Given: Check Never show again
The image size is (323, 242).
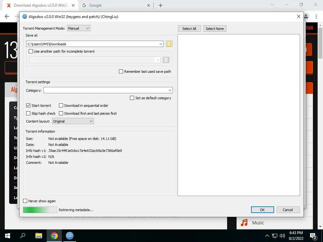Looking at the screenshot, I should click(25, 201).
